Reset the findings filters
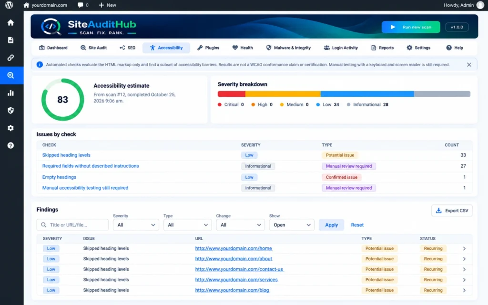Screen dimensions: 488x305 tap(357, 225)
